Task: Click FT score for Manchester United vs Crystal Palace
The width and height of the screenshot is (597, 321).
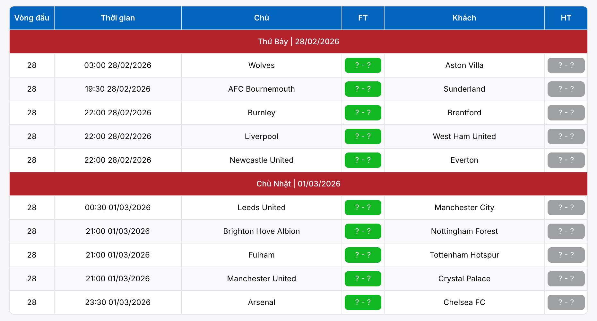Action: pos(363,279)
